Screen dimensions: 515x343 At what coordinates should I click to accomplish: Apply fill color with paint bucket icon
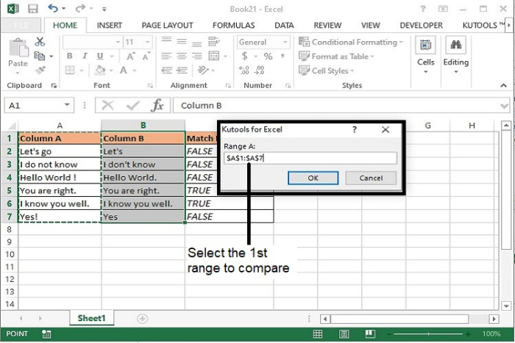[x=100, y=70]
